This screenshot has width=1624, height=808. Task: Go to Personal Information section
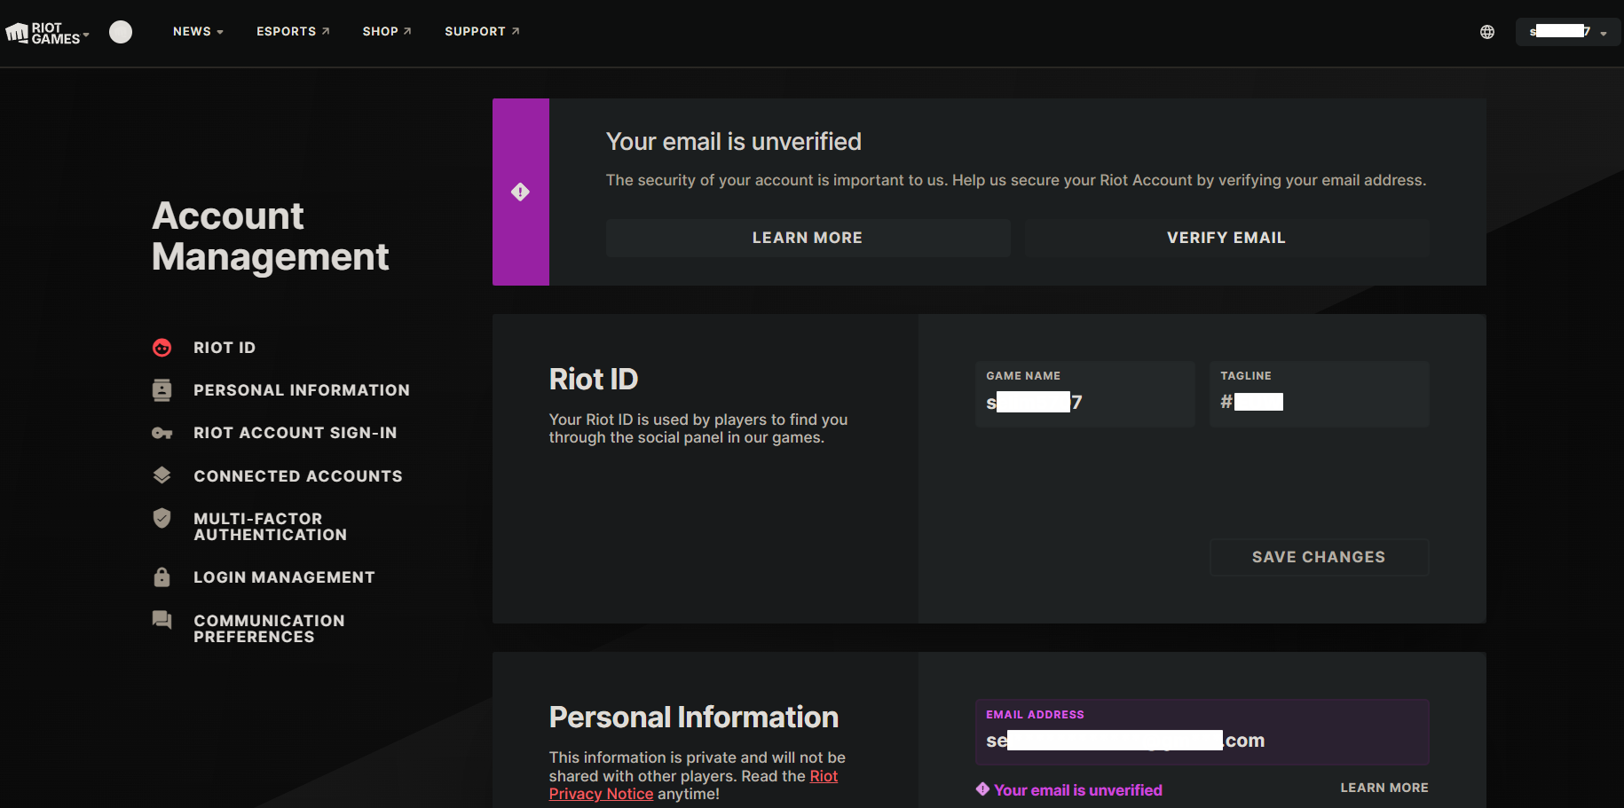pos(302,390)
